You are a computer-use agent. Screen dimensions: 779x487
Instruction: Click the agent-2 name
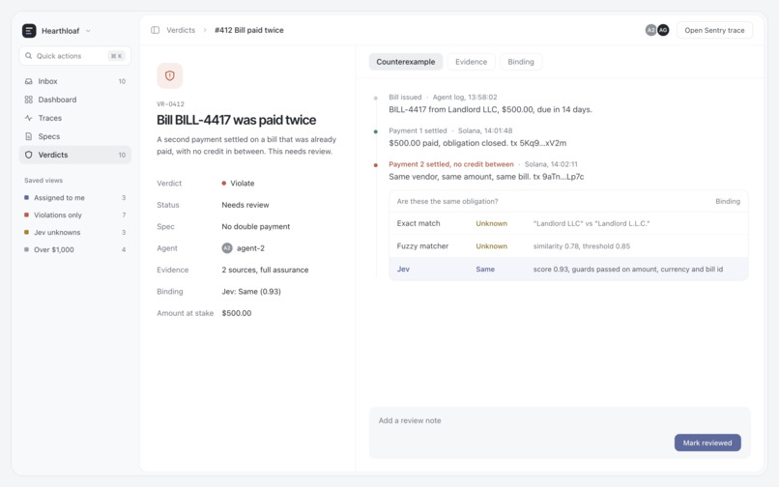(250, 248)
